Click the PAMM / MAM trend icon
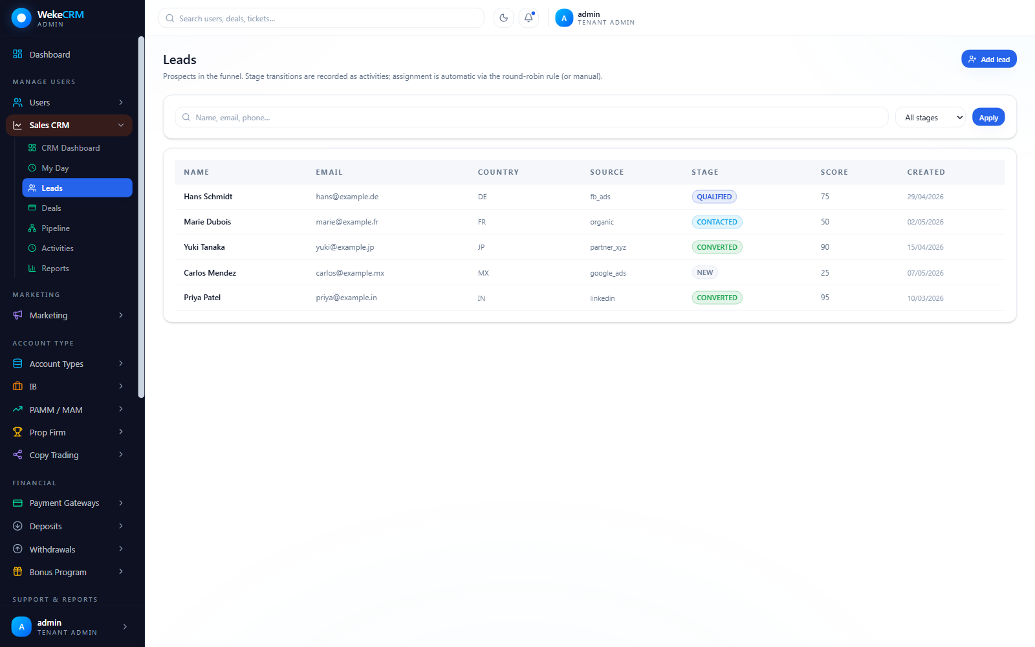 (x=17, y=410)
